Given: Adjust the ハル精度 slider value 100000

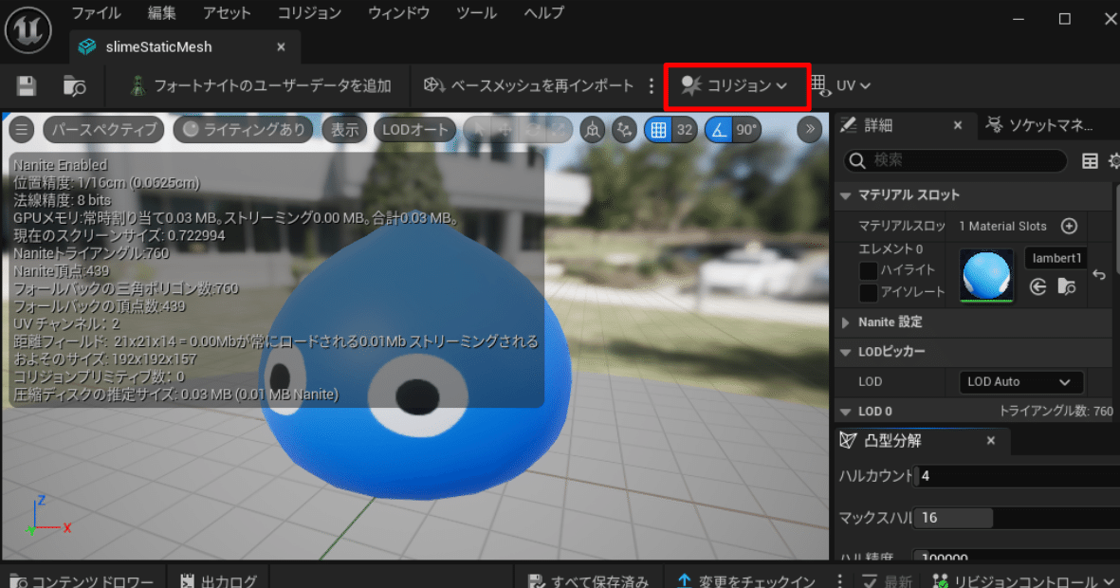Looking at the screenshot, I should coord(1018,555).
